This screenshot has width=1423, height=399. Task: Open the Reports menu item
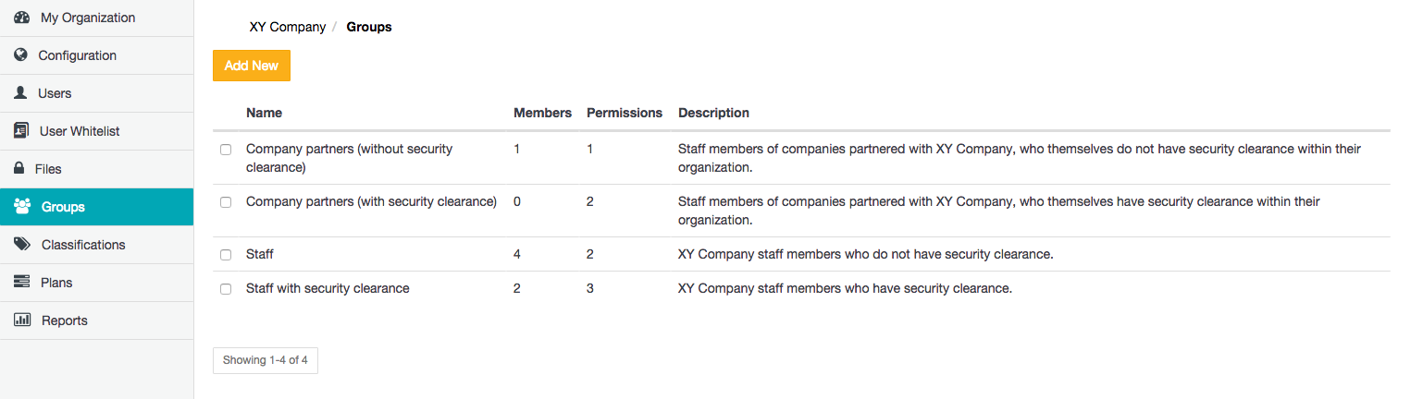click(x=64, y=320)
